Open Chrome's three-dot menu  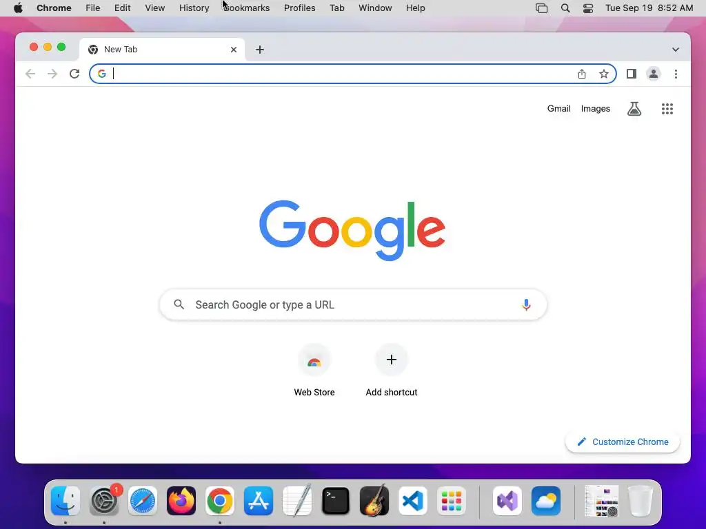tap(676, 74)
